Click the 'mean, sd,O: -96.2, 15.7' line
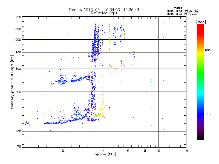 182,11
